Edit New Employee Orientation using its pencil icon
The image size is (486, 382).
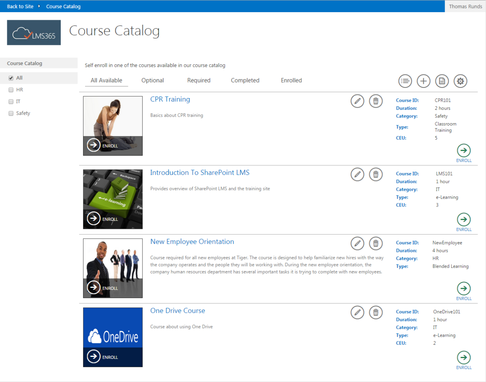click(x=357, y=243)
